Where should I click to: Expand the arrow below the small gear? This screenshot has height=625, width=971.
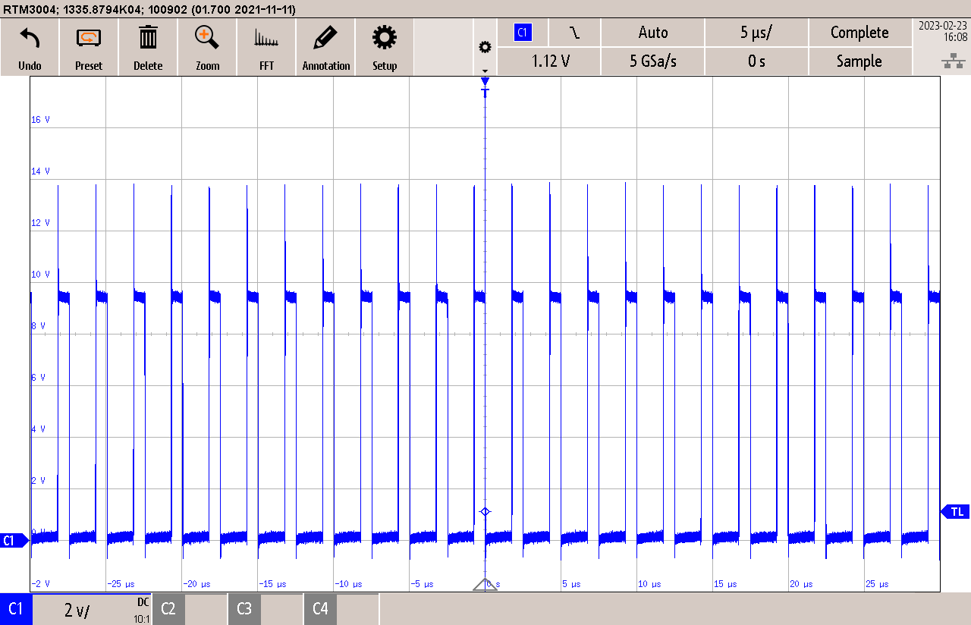coord(485,71)
